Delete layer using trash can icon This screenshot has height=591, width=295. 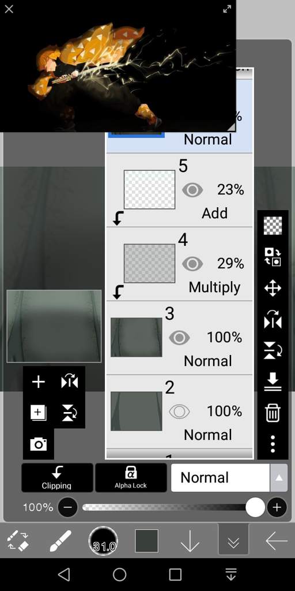coord(273,413)
